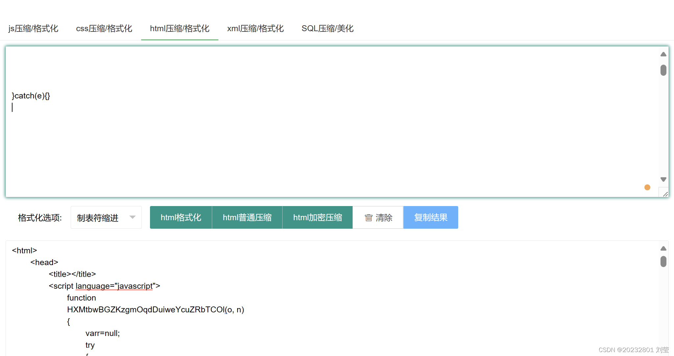Viewport: 674px width, 356px height.
Task: Click the 格式化选项: label
Action: tap(40, 218)
